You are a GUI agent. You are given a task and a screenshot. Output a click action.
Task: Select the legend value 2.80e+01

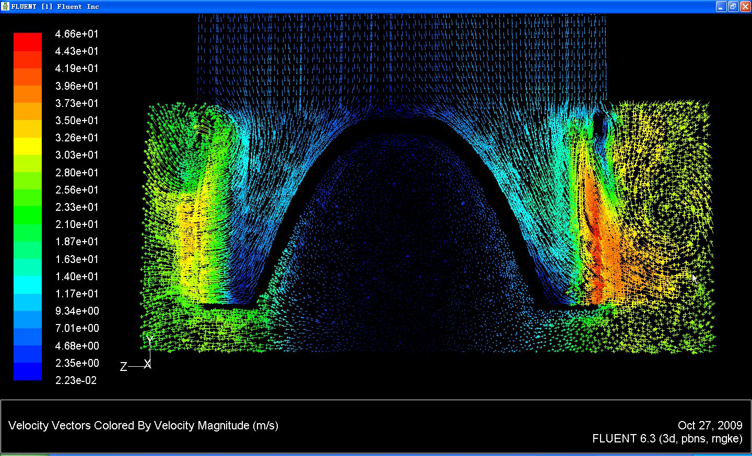coord(77,173)
